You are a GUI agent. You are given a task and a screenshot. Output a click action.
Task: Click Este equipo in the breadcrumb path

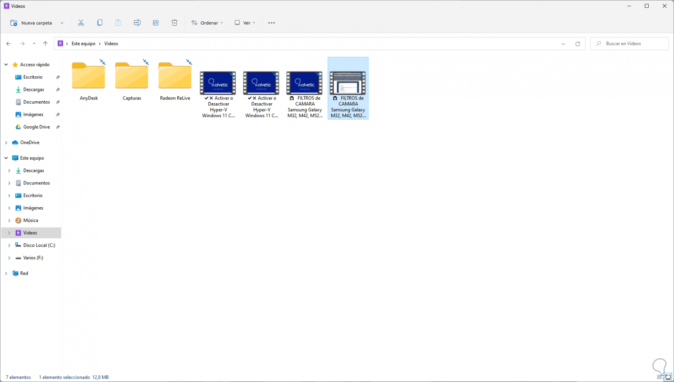click(83, 44)
